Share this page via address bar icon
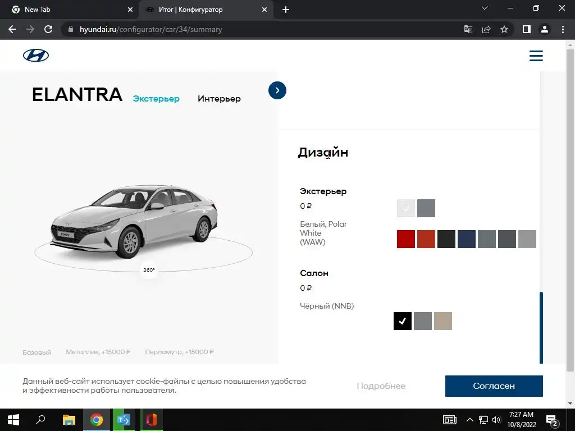The width and height of the screenshot is (575, 431). [486, 29]
